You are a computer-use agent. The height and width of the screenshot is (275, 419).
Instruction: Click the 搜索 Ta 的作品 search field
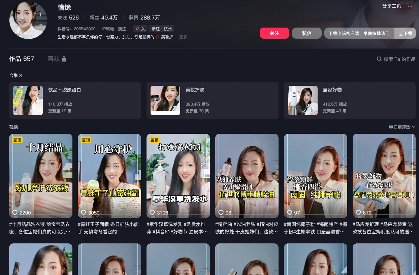coord(396,59)
